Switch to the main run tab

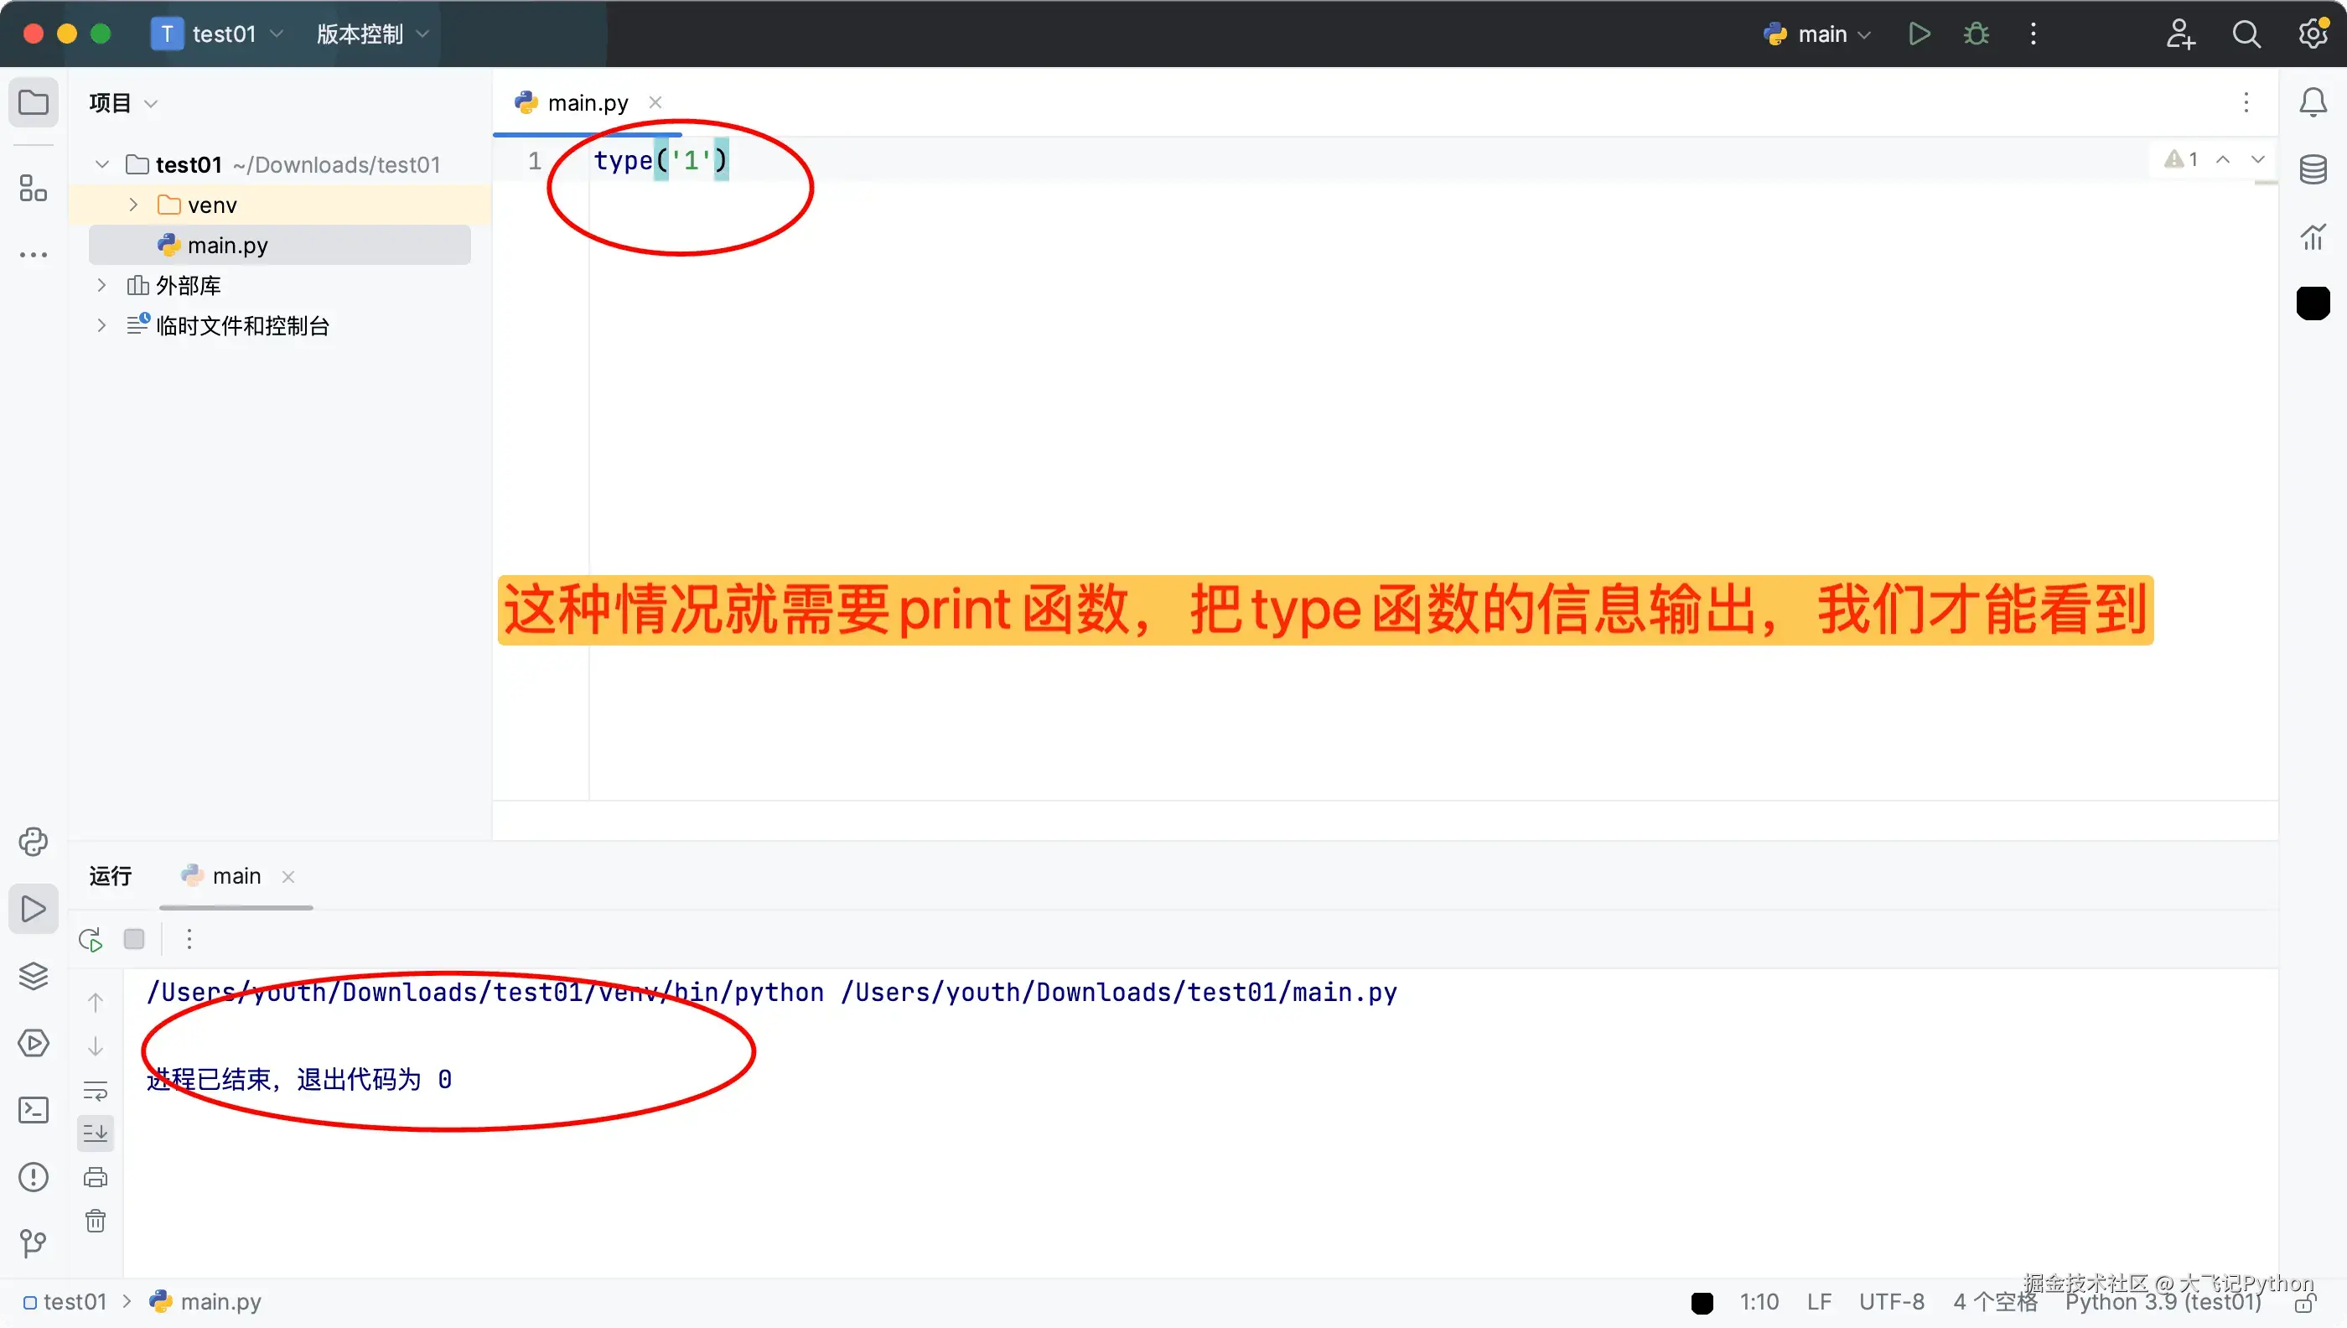pyautogui.click(x=236, y=875)
